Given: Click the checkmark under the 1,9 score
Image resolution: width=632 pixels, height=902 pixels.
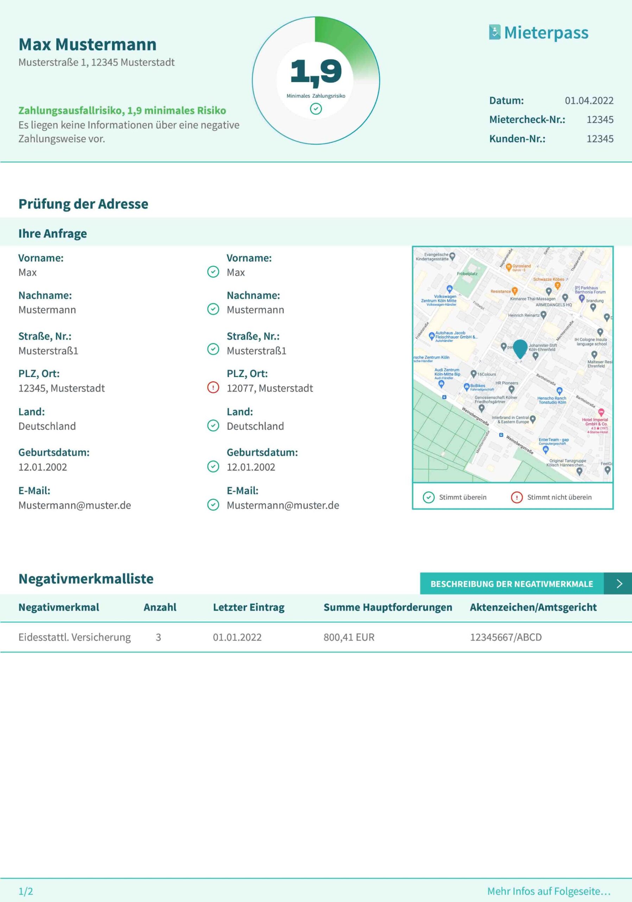Looking at the screenshot, I should point(316,109).
